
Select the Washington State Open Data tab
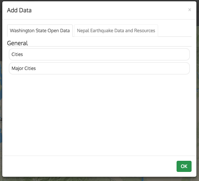coord(40,31)
